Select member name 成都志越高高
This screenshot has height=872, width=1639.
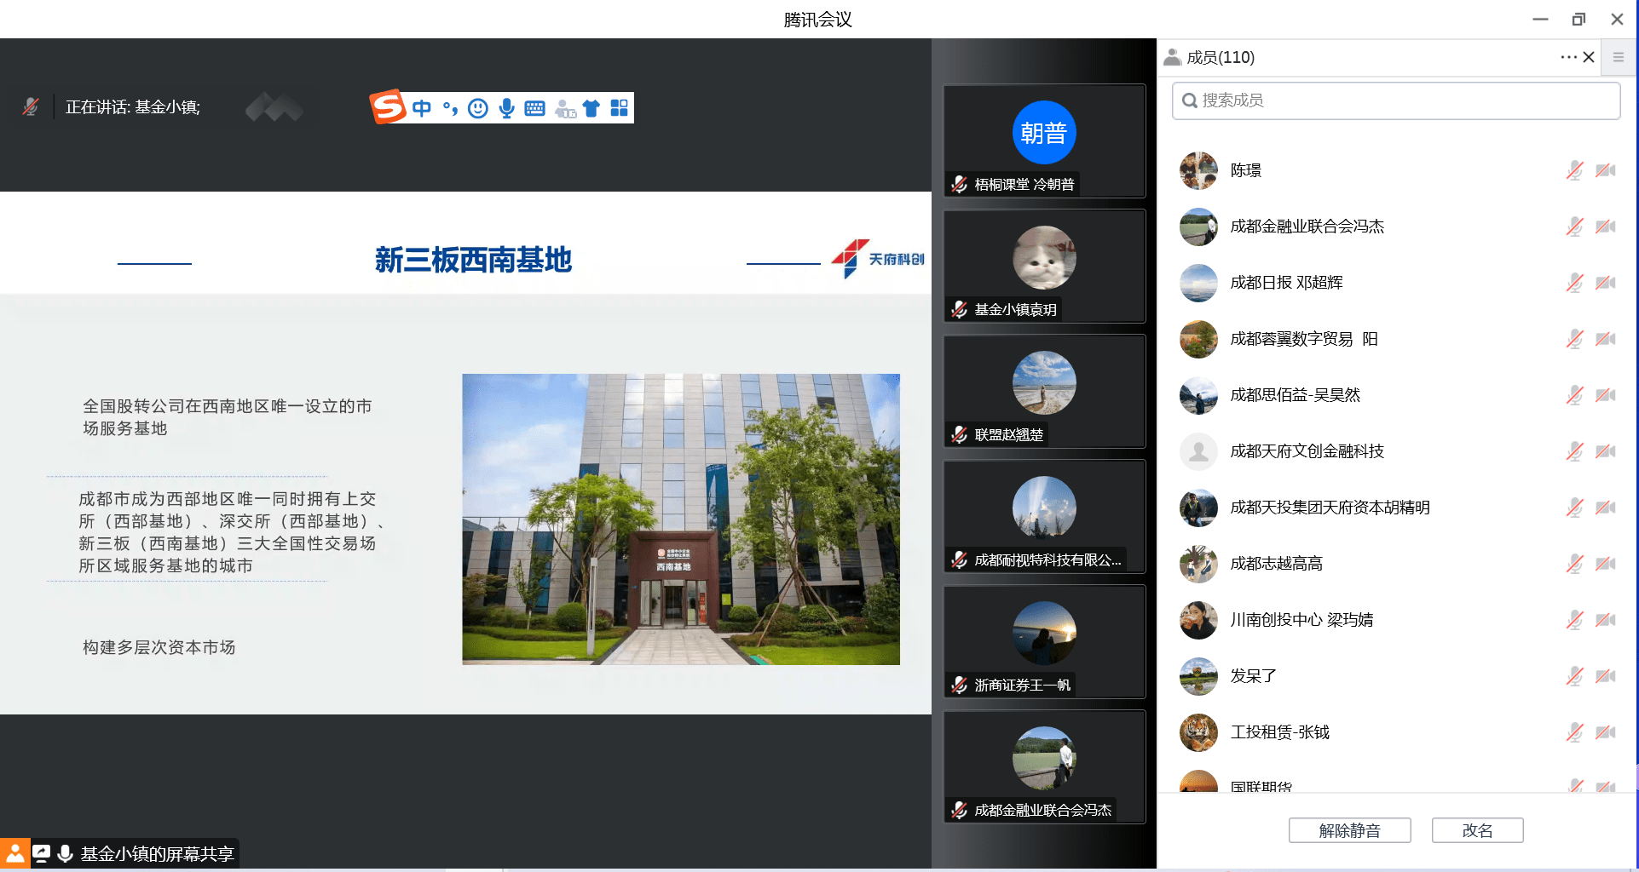(1276, 564)
